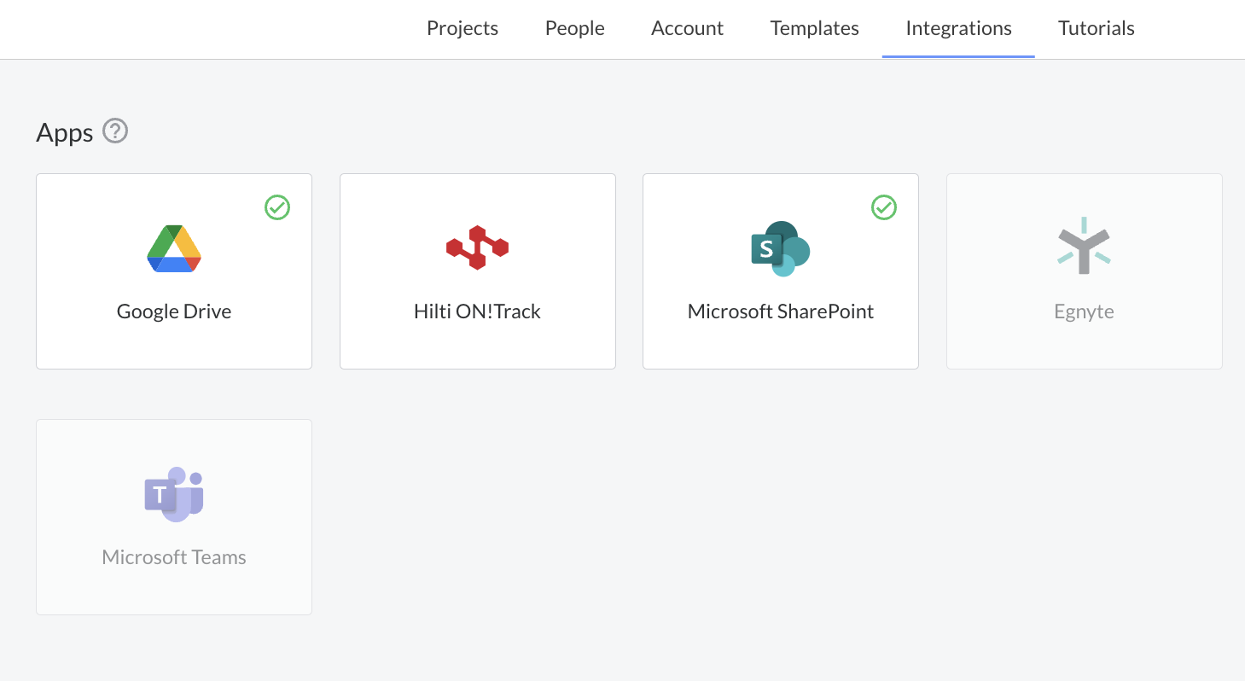
Task: Click the "Hilti ON!Track" text label
Action: (477, 311)
